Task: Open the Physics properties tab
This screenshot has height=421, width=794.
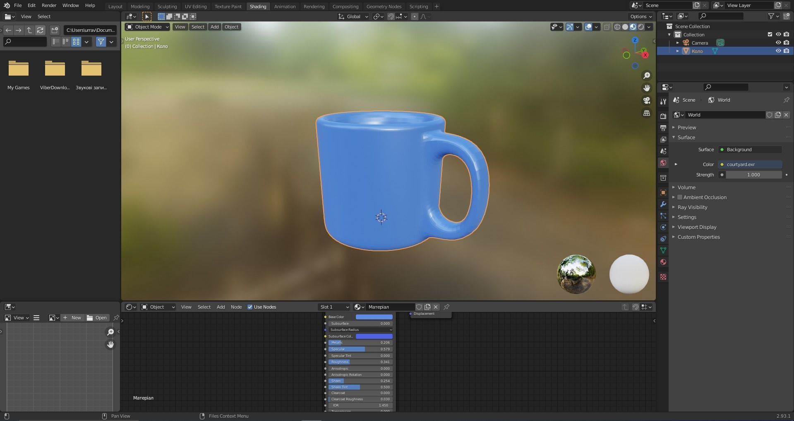Action: coord(663,227)
